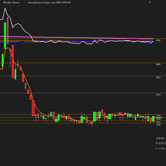The height and width of the screenshot is (166, 166).
Task: Click the 150 price level label
Action: coord(158,119)
